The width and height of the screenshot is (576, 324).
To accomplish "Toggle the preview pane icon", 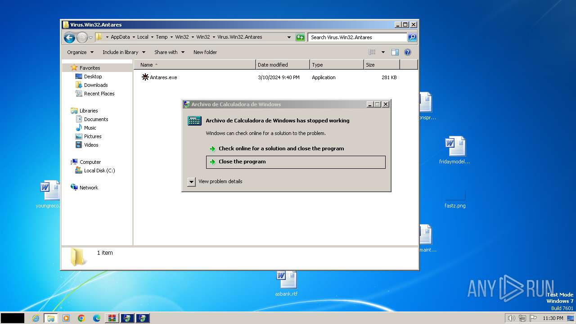I will (395, 52).
